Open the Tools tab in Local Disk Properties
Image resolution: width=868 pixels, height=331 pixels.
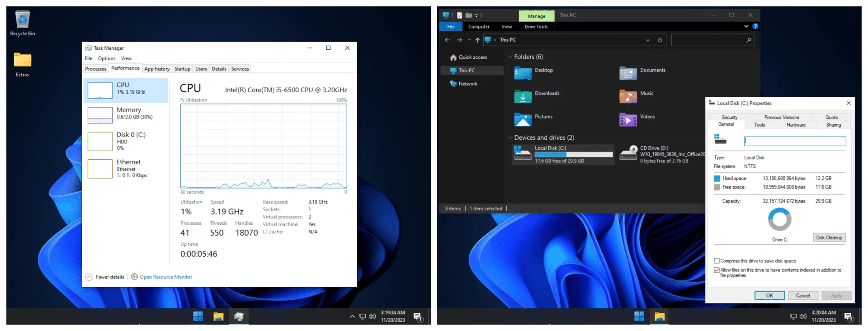coord(759,125)
